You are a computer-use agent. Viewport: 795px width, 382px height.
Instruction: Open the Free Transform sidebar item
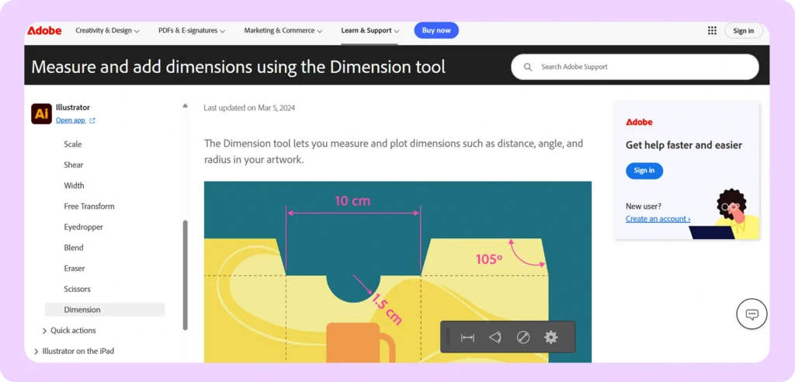point(89,207)
